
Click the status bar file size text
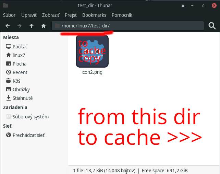point(104,171)
